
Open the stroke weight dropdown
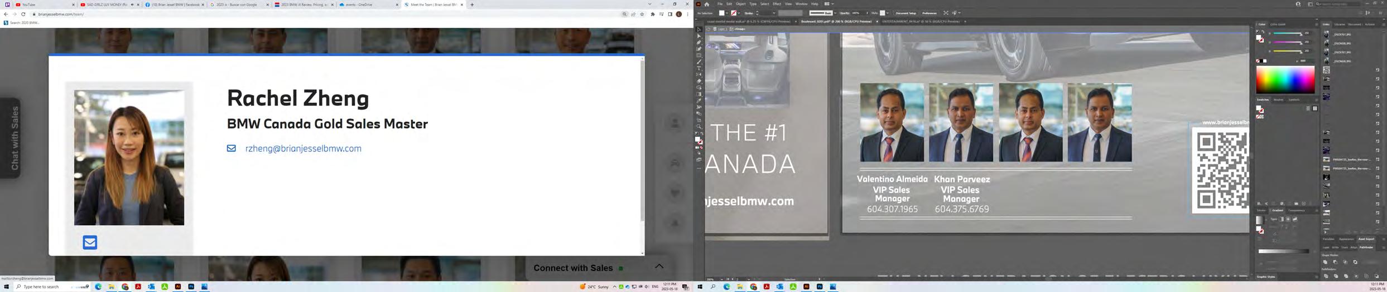coord(773,13)
